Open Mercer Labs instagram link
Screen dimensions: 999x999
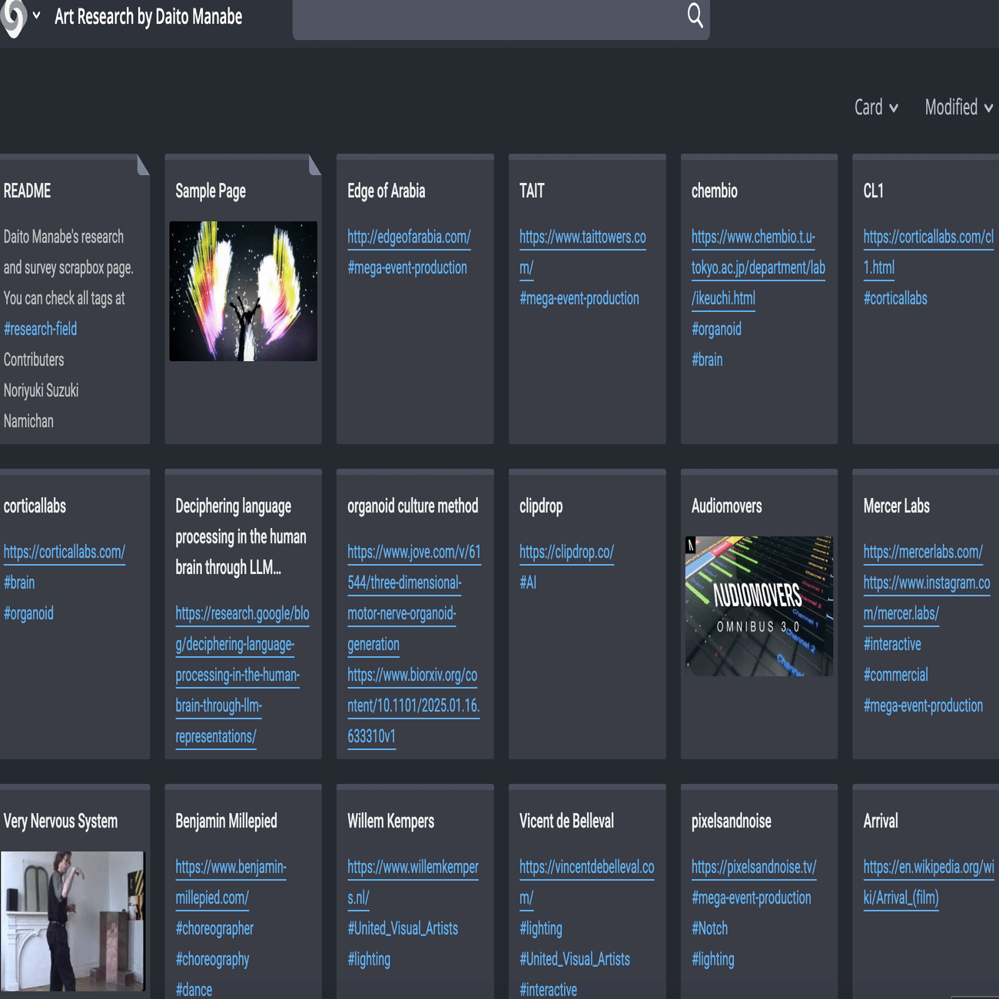pos(927,598)
